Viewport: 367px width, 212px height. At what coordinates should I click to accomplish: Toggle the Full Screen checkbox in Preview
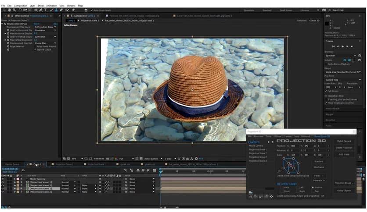point(326,91)
